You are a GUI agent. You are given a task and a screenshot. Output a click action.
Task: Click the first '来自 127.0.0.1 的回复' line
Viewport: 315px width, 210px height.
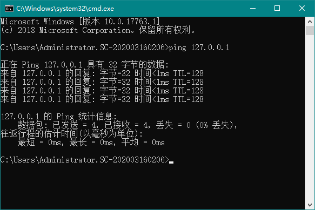pos(102,73)
